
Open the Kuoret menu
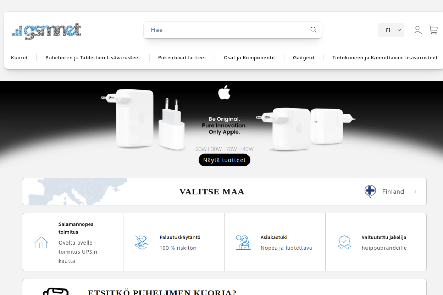[19, 58]
